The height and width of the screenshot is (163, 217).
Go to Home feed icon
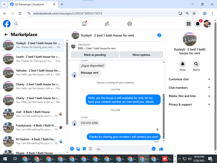coord(84,24)
